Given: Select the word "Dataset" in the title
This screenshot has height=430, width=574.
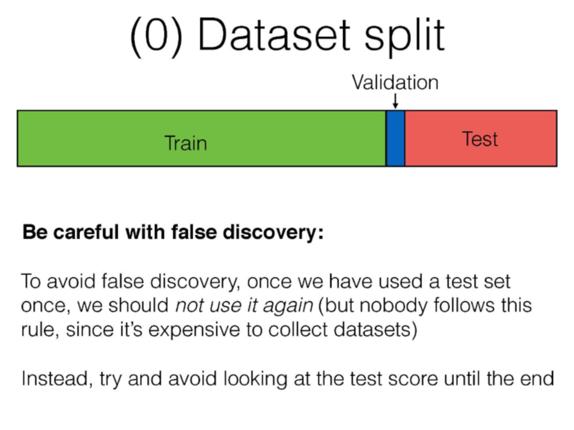Looking at the screenshot, I should [x=273, y=35].
